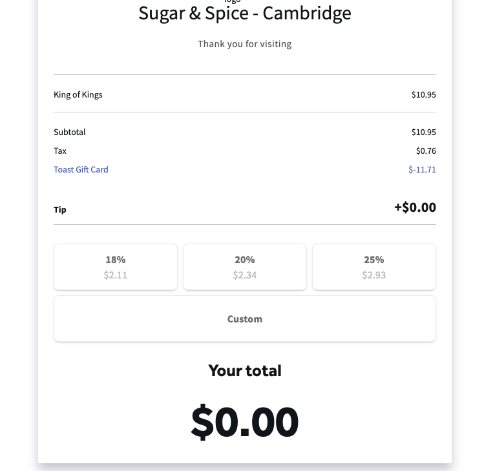Click the Tax label

coord(60,151)
